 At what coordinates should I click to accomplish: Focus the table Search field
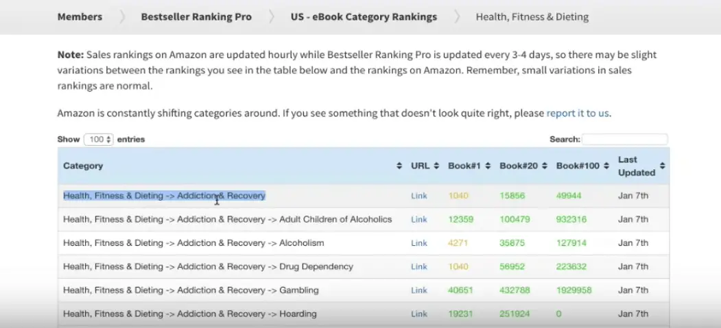tap(624, 140)
